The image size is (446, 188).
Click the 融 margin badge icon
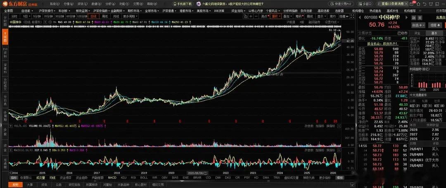coord(413,18)
